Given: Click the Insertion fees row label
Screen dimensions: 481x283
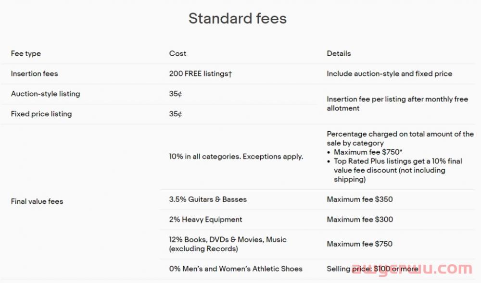Looking at the screenshot, I should click(34, 74).
